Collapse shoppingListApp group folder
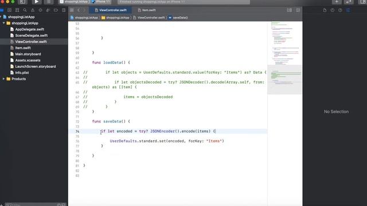367x206 pixels. pos(4,23)
